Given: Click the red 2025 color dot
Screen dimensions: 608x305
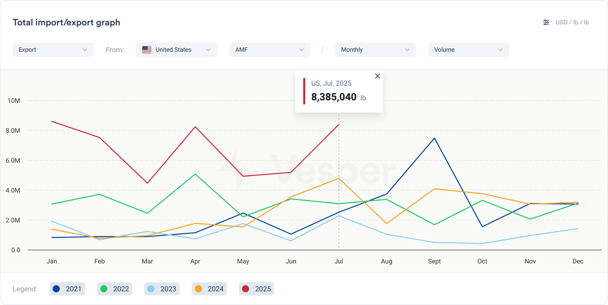Looking at the screenshot, I should tap(245, 289).
